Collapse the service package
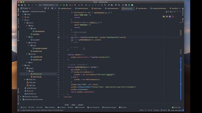 click(27, 43)
